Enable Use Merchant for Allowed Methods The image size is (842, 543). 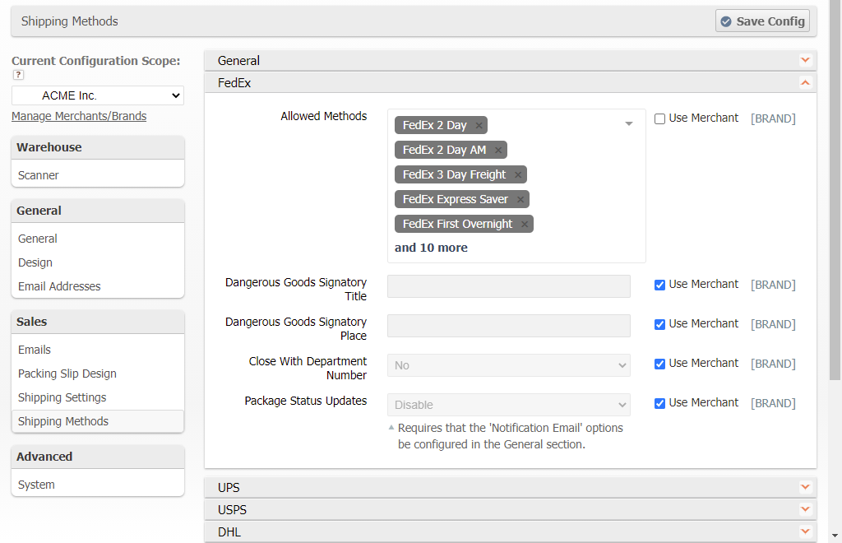659,118
